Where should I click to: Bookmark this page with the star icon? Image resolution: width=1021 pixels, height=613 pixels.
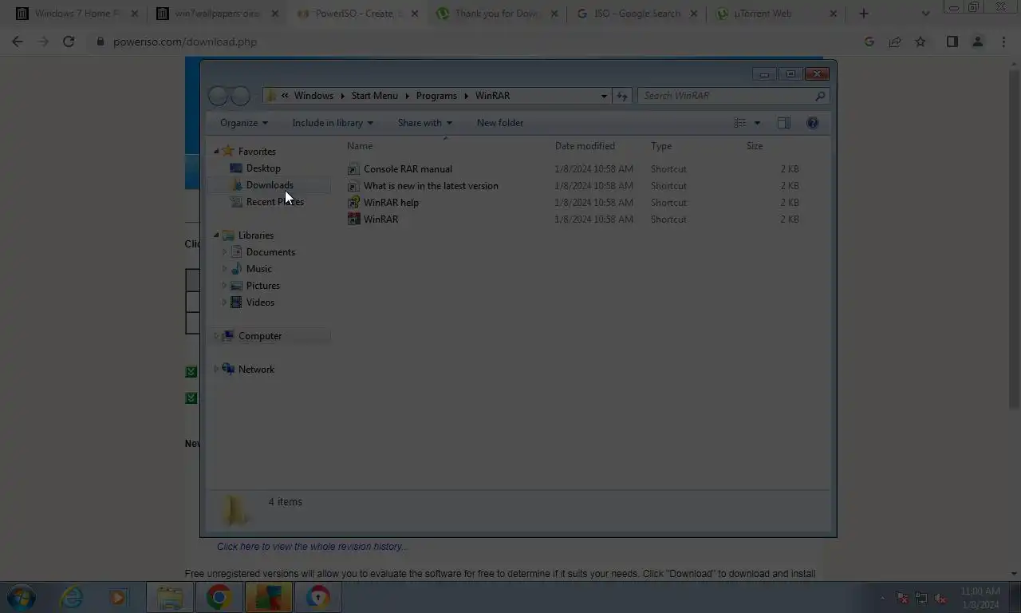(920, 42)
